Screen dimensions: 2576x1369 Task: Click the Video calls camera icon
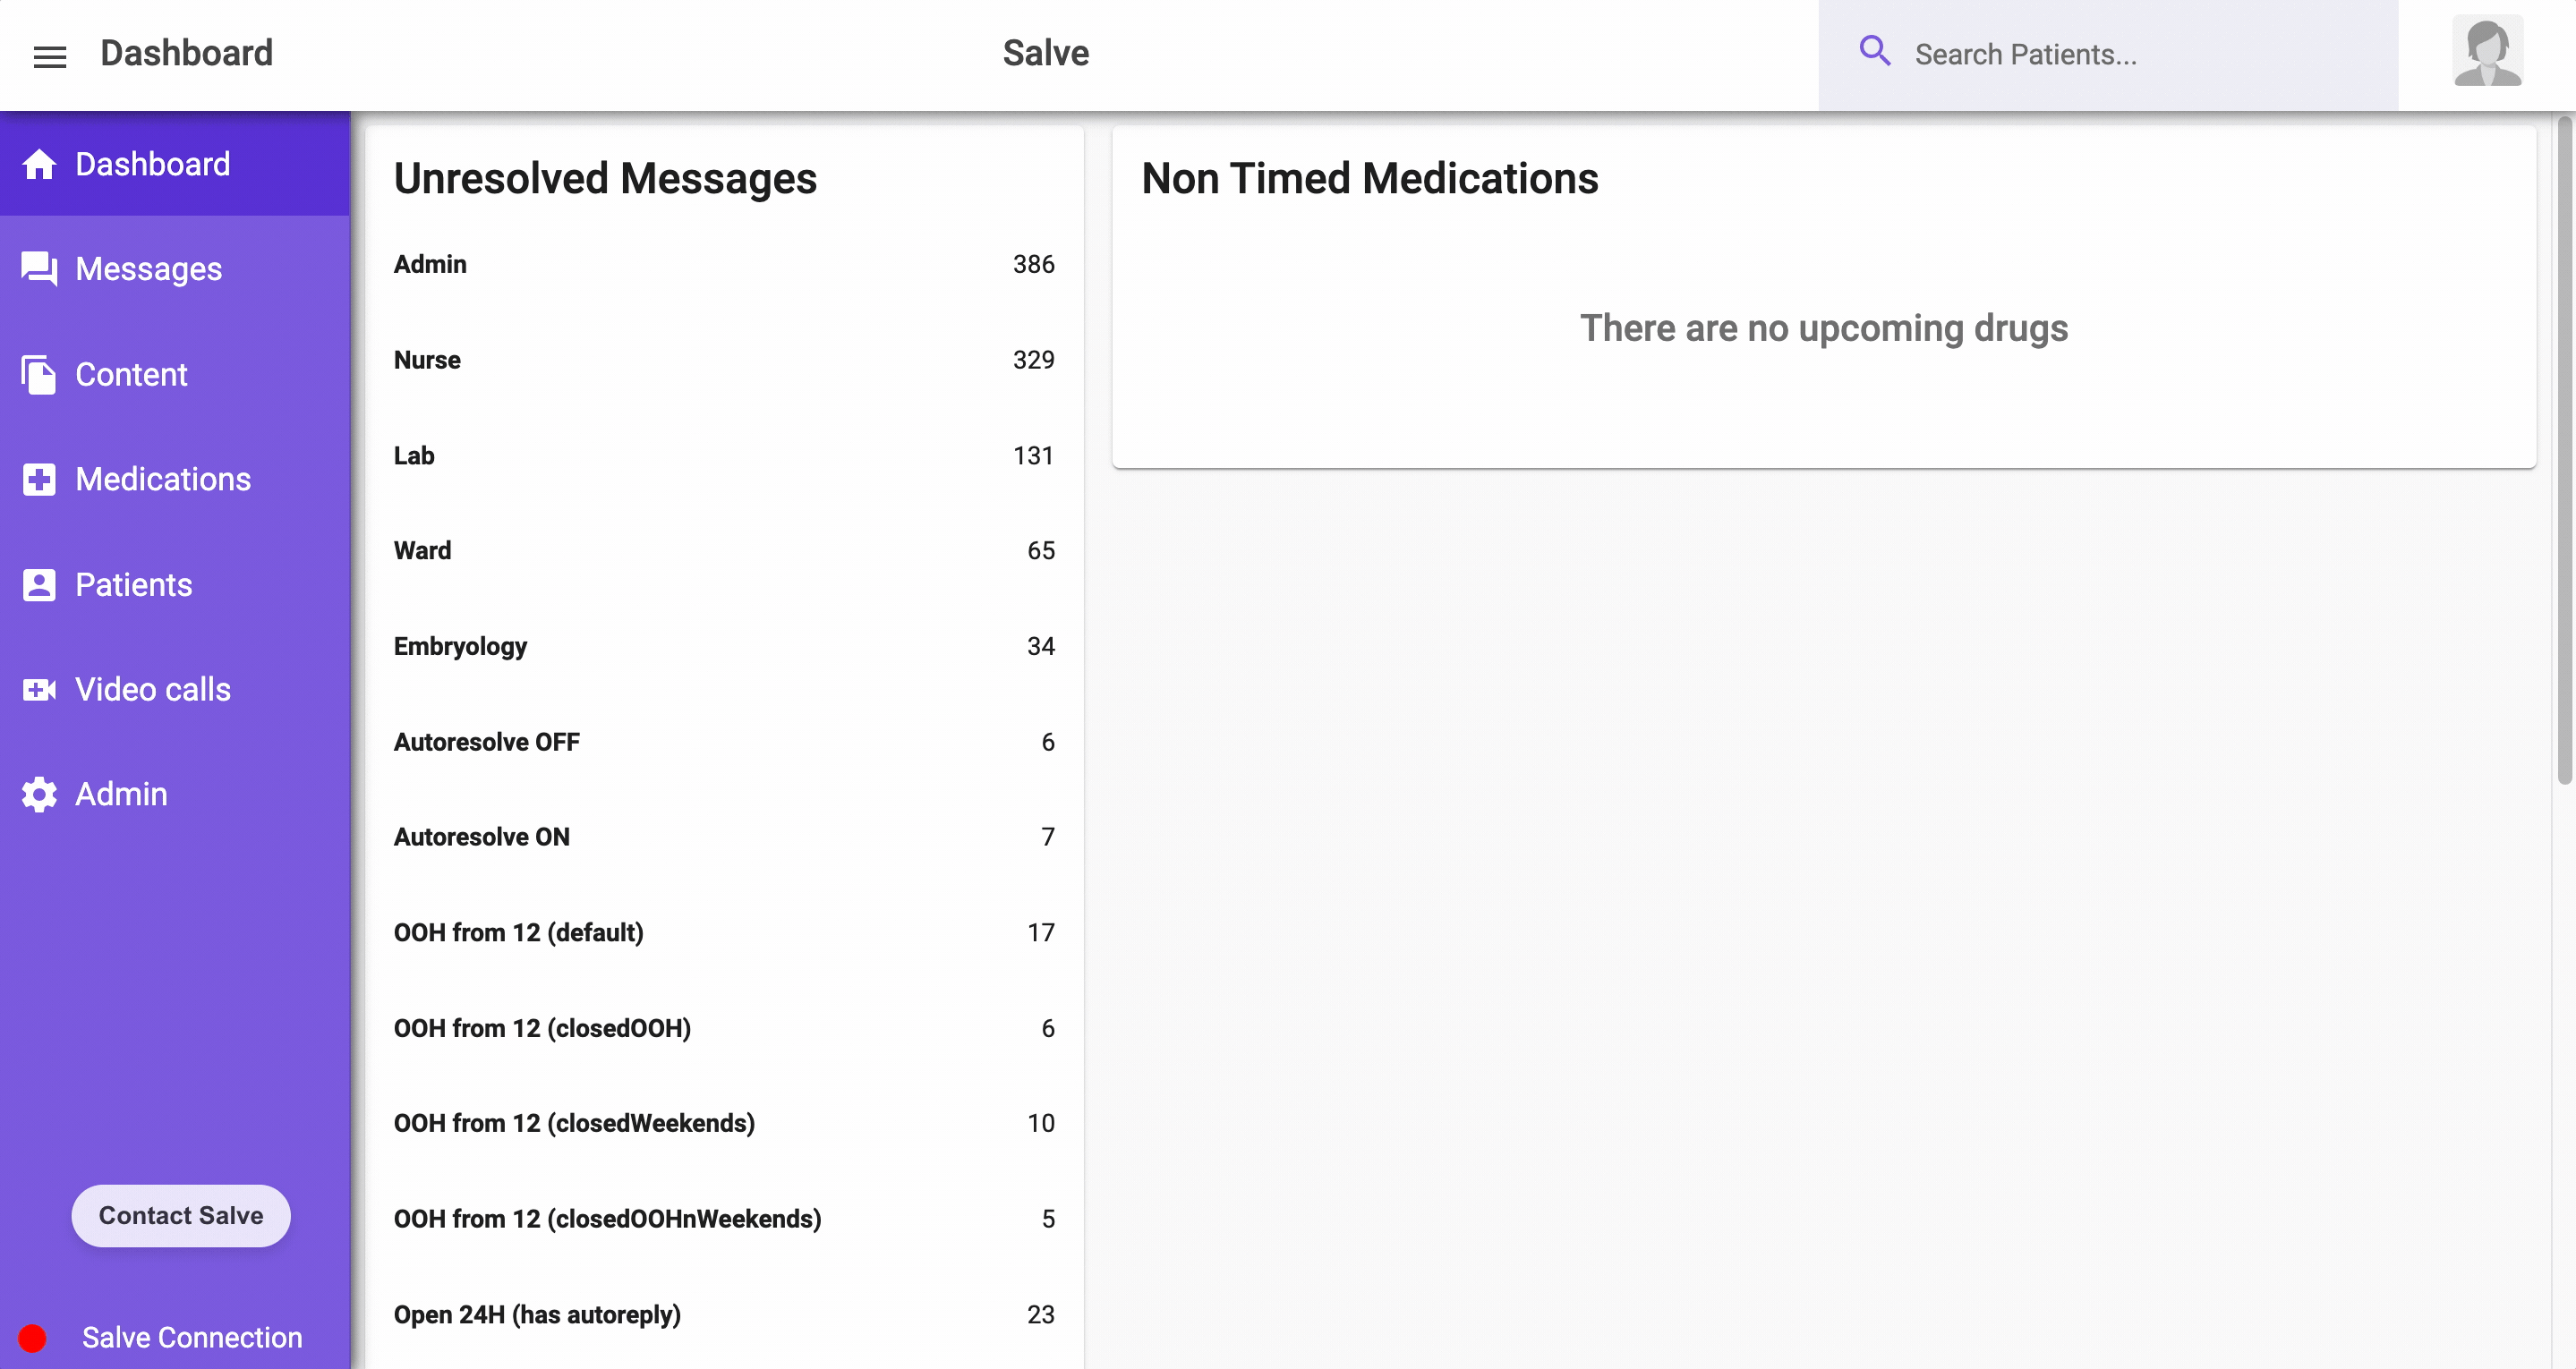(39, 689)
